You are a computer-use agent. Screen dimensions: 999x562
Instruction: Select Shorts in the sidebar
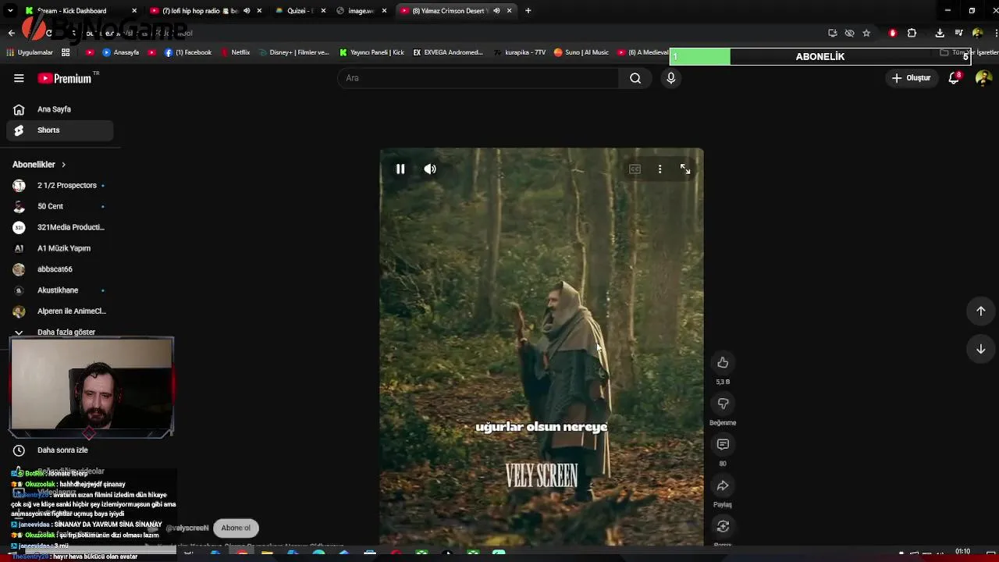[59, 130]
